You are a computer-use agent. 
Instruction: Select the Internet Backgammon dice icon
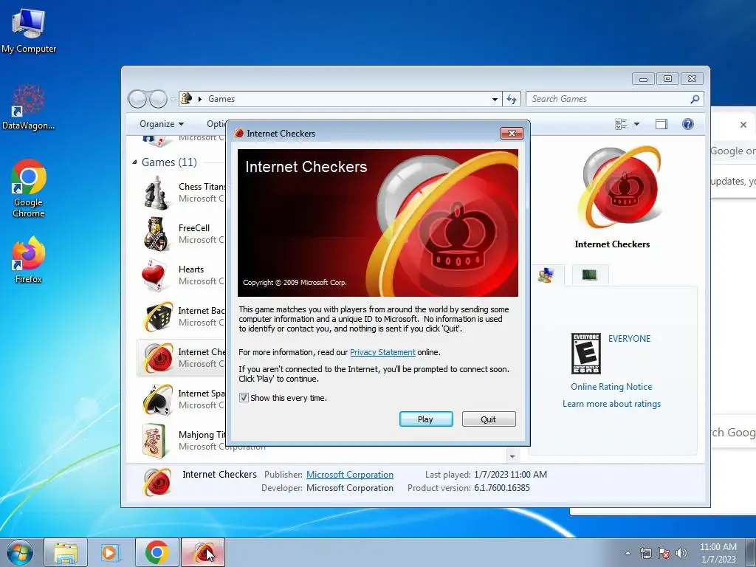pos(158,316)
